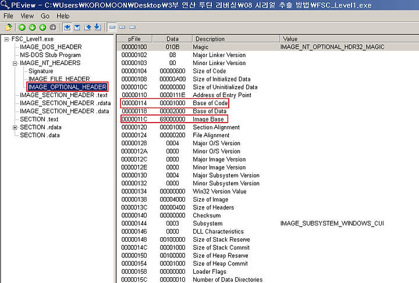The width and height of the screenshot is (419, 283).
Task: Select SECTION .text tree item
Action: tap(39, 119)
